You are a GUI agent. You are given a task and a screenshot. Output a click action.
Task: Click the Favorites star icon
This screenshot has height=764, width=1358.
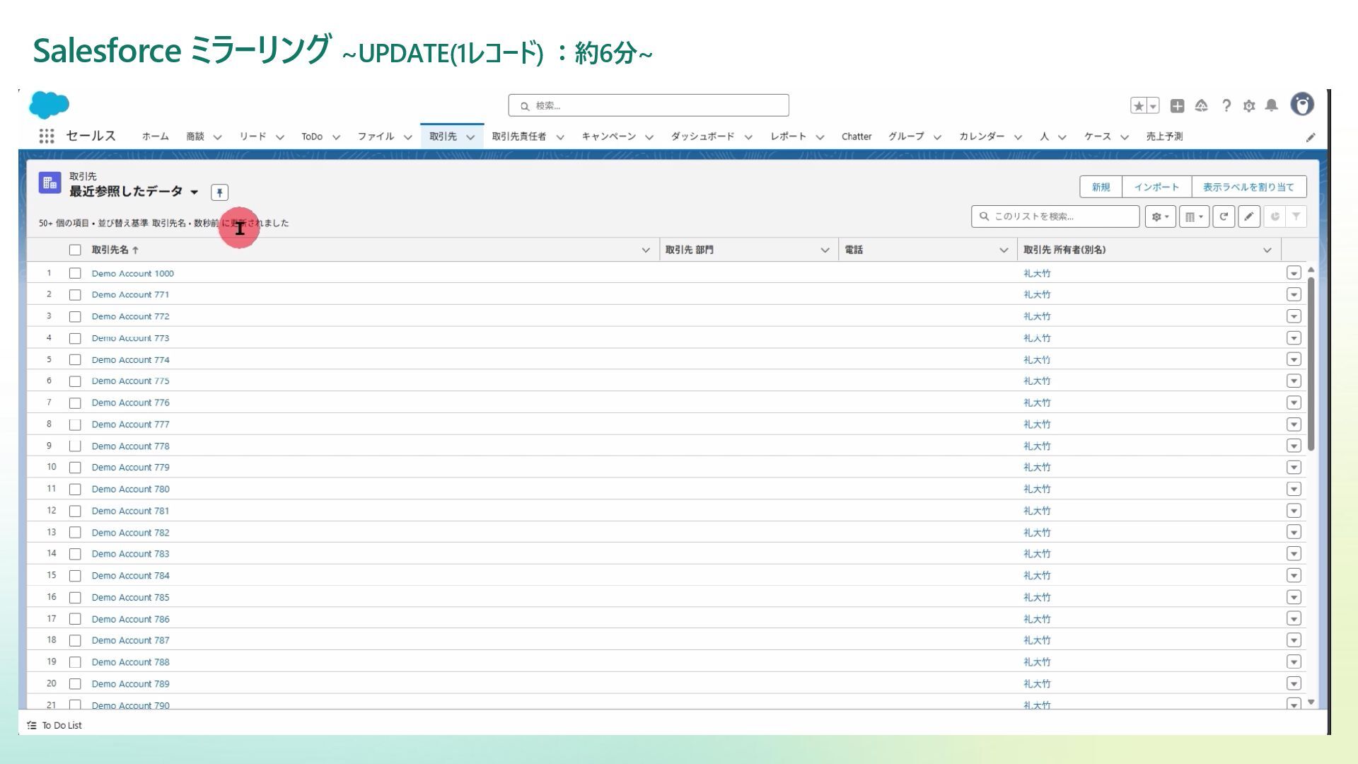[1138, 105]
